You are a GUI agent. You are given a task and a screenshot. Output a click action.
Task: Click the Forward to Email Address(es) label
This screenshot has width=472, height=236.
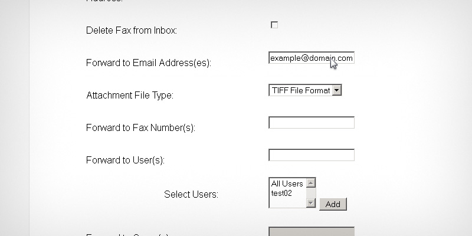click(148, 63)
